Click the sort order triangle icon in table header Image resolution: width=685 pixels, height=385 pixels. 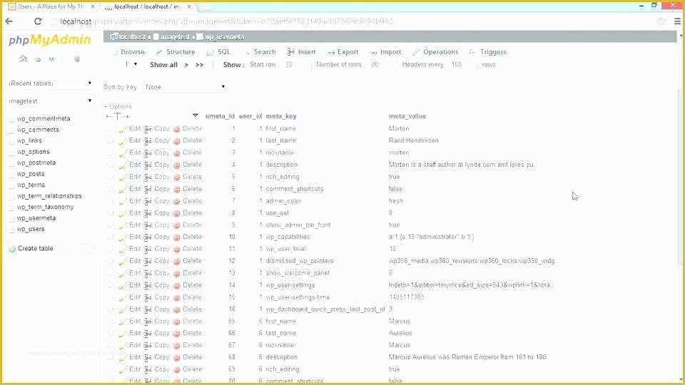(x=196, y=115)
